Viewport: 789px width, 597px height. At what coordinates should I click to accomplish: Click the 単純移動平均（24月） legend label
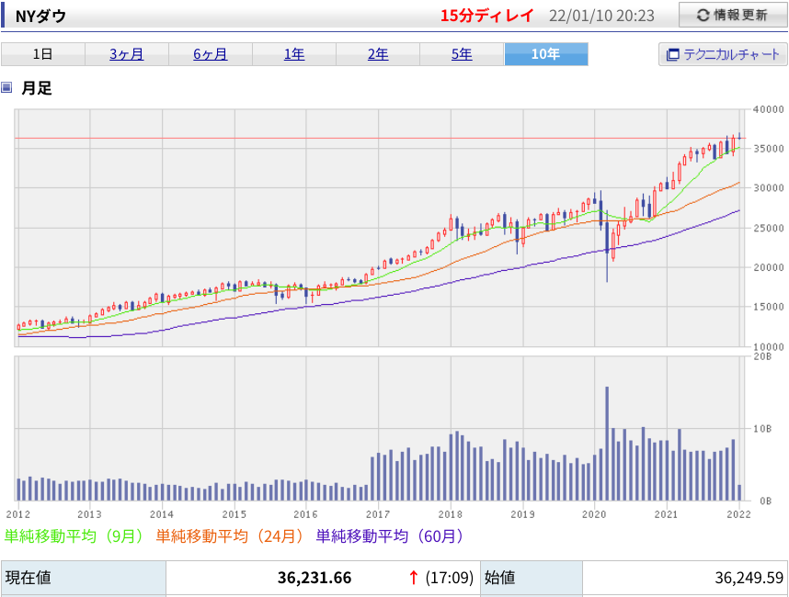point(230,536)
